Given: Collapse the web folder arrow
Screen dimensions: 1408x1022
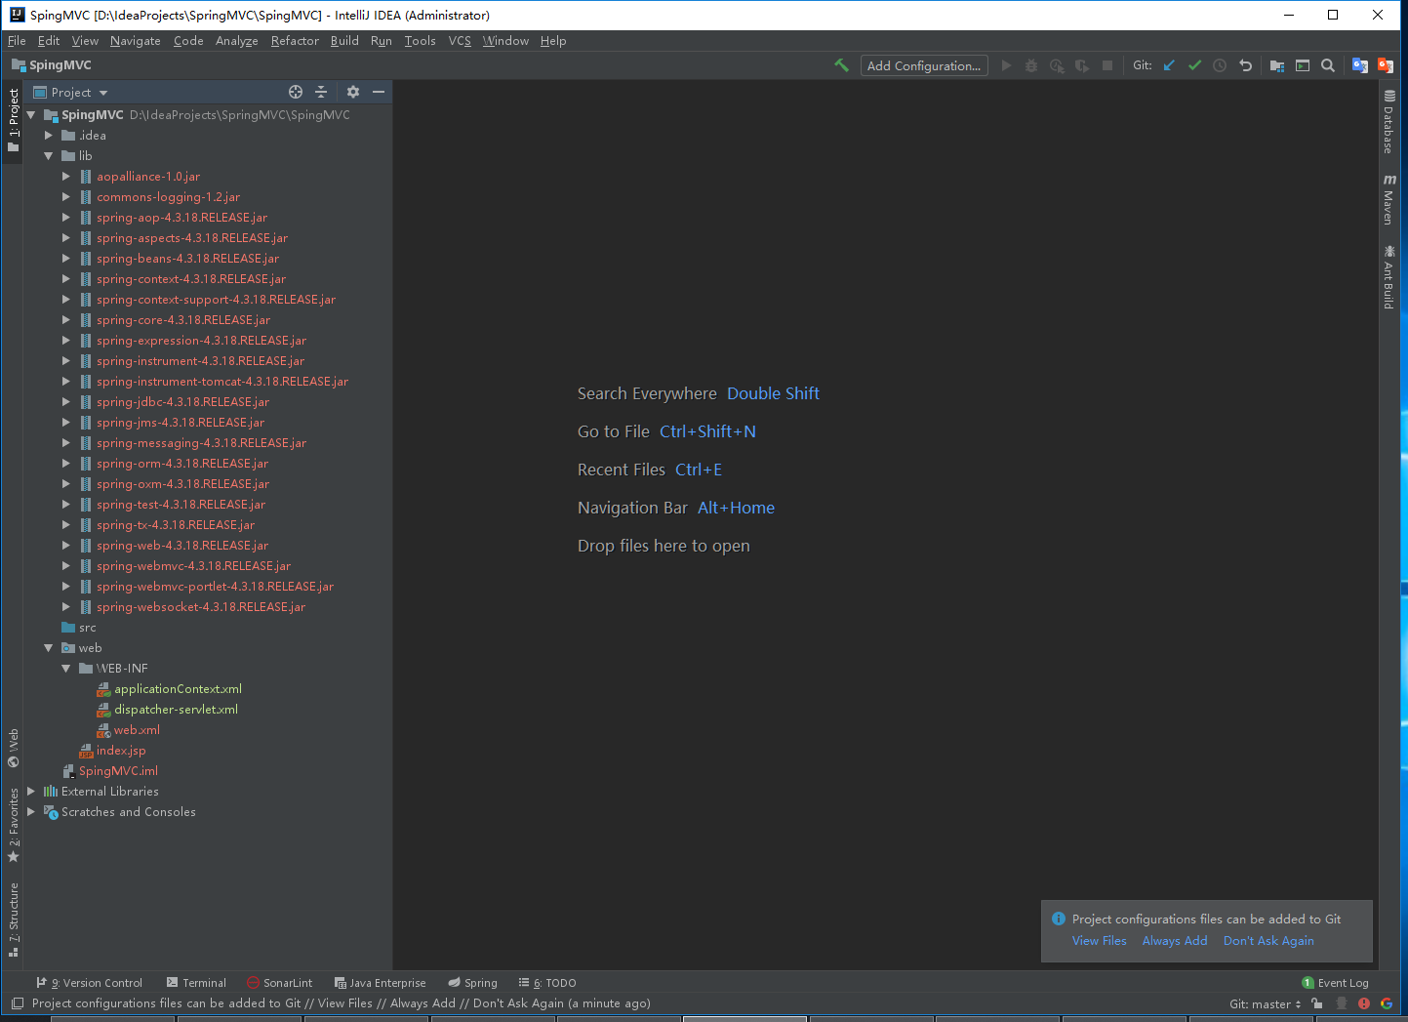Looking at the screenshot, I should (x=49, y=648).
